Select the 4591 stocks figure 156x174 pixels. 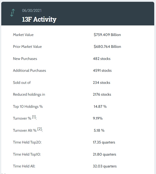point(102,71)
